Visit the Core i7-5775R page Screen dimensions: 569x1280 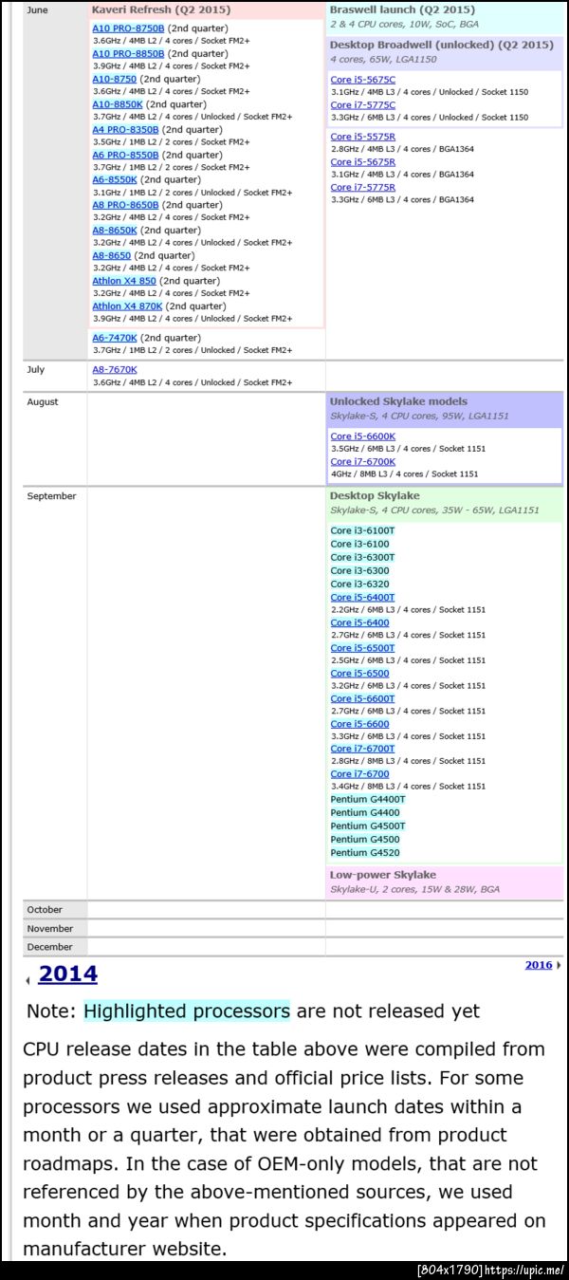363,187
